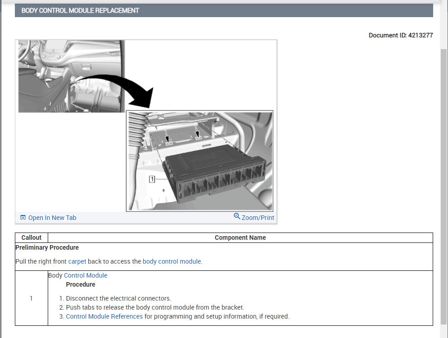Screen dimensions: 448x338
Task: Click the Open In New Tab icon
Action: [23, 218]
